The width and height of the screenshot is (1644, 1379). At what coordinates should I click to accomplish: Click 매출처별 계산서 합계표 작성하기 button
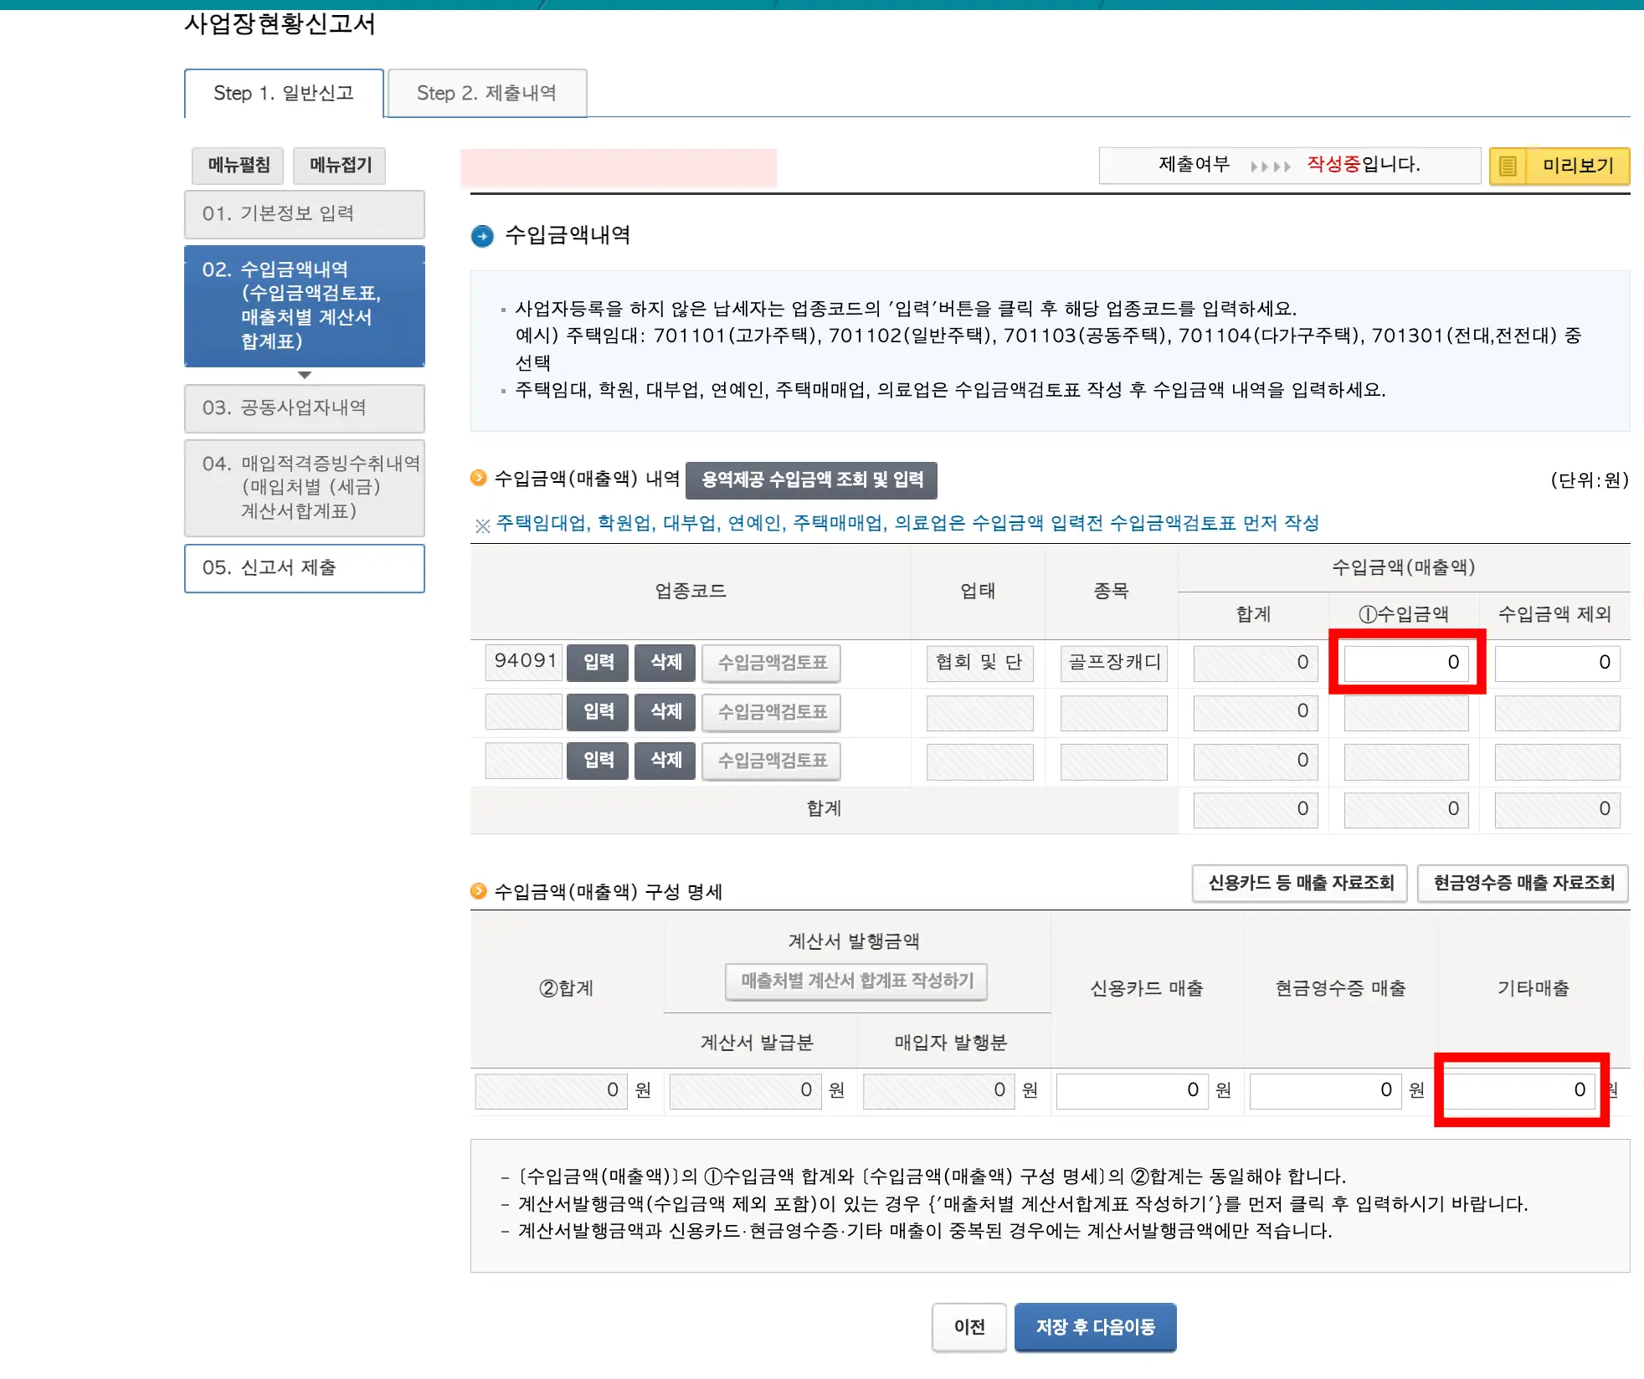[x=855, y=982]
